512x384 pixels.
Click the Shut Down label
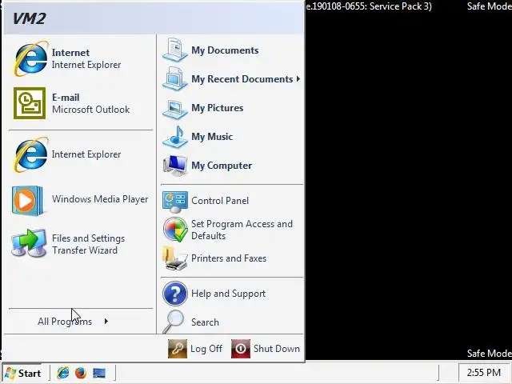tap(277, 349)
